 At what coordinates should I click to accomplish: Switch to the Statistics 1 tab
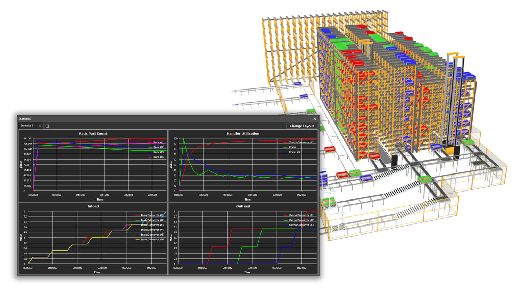tap(27, 126)
